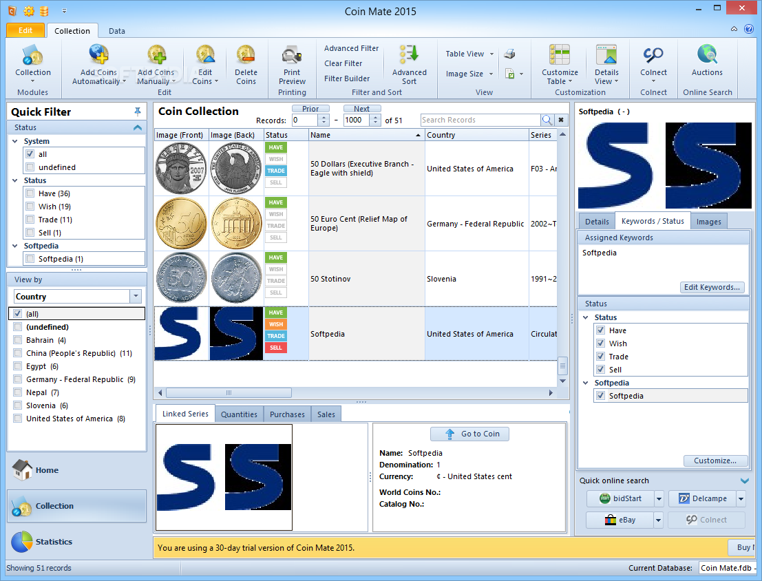The image size is (762, 581).
Task: Check the 'undefined' system filter
Action: pos(30,167)
